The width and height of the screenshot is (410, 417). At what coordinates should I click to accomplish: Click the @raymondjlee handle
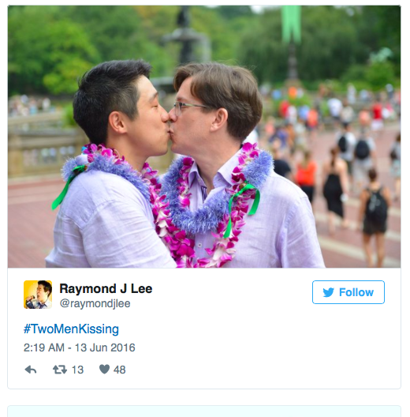(95, 303)
